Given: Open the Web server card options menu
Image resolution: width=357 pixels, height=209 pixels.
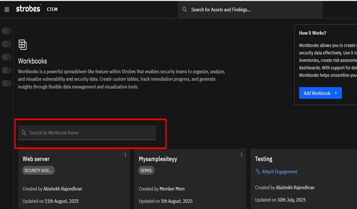Looking at the screenshot, I should point(125,154).
